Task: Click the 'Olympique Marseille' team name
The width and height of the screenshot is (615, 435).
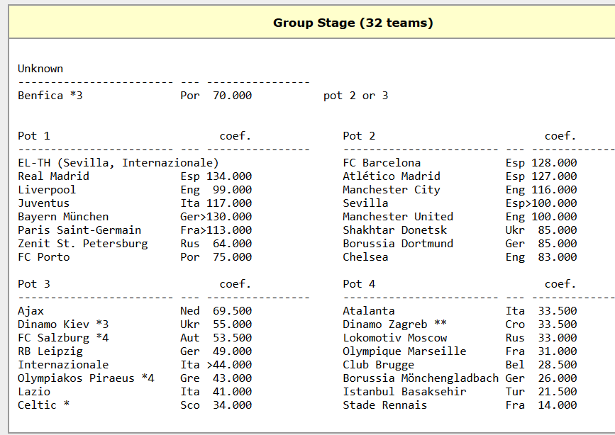Action: pyautogui.click(x=404, y=351)
